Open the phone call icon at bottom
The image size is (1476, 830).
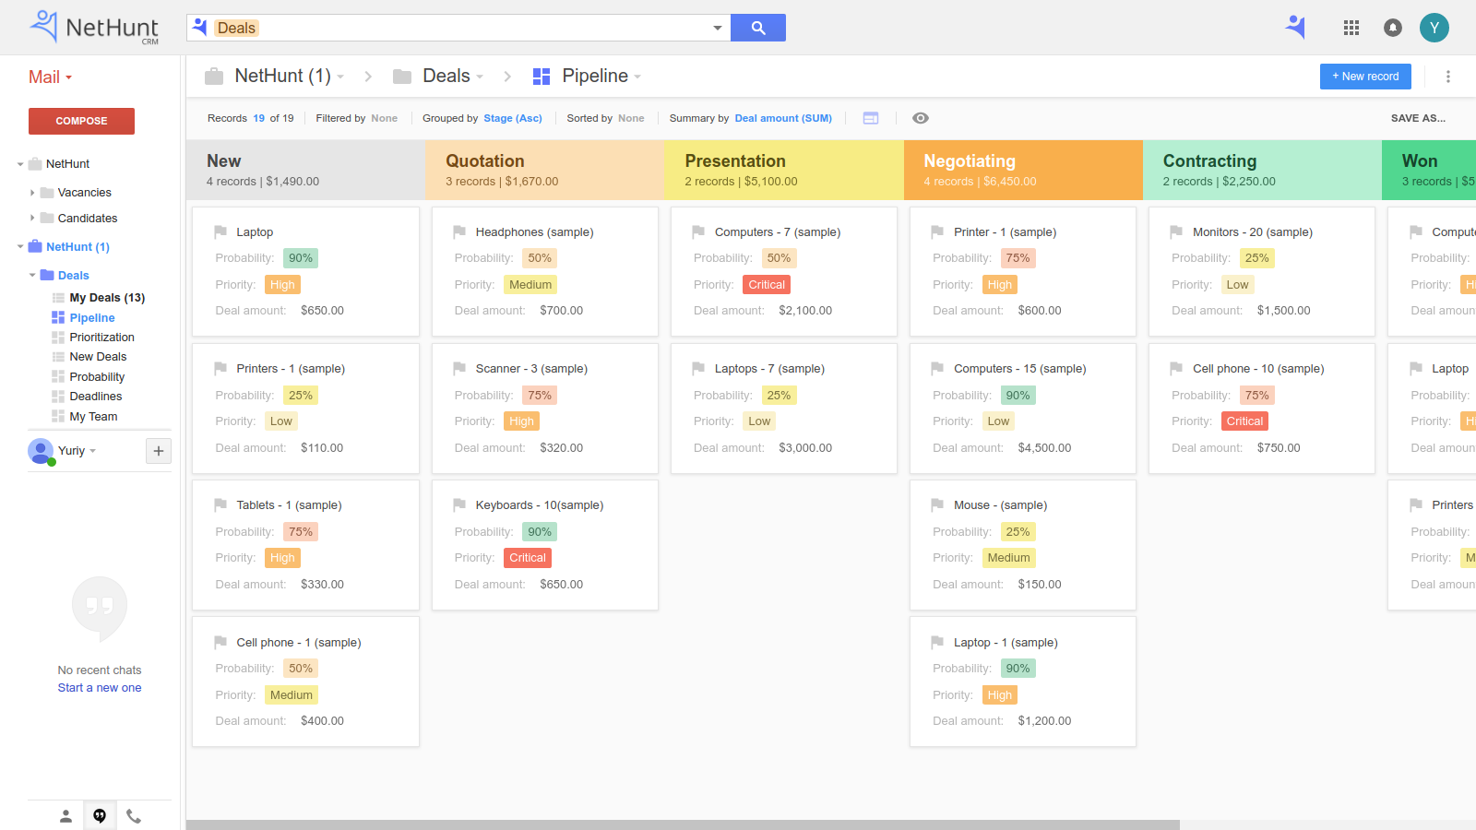(x=134, y=816)
